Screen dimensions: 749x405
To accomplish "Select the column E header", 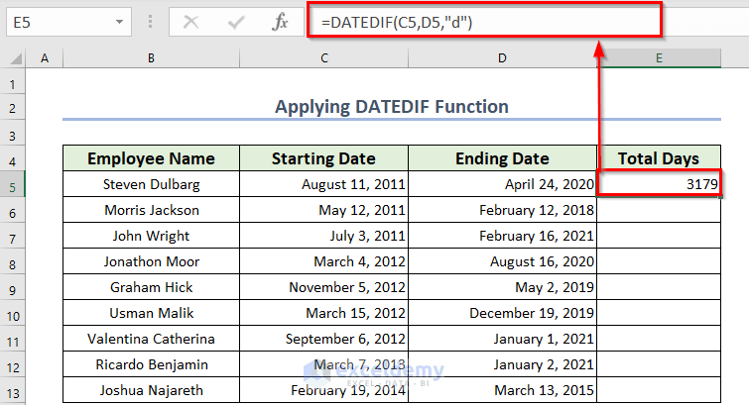I will tap(658, 59).
